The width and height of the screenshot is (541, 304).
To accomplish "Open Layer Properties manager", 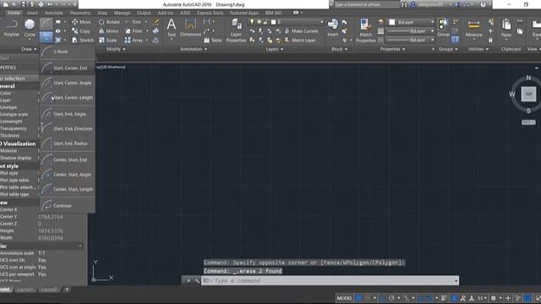I will pyautogui.click(x=236, y=30).
